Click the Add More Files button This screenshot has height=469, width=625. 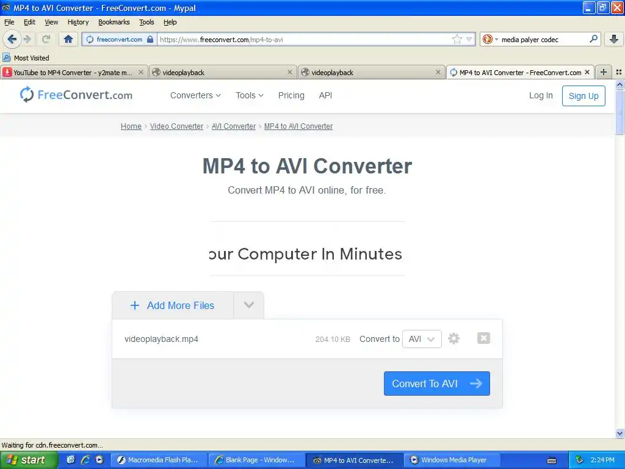(173, 305)
